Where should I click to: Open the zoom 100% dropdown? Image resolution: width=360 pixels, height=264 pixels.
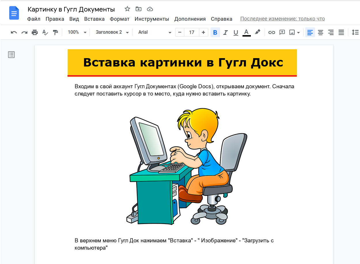[77, 32]
